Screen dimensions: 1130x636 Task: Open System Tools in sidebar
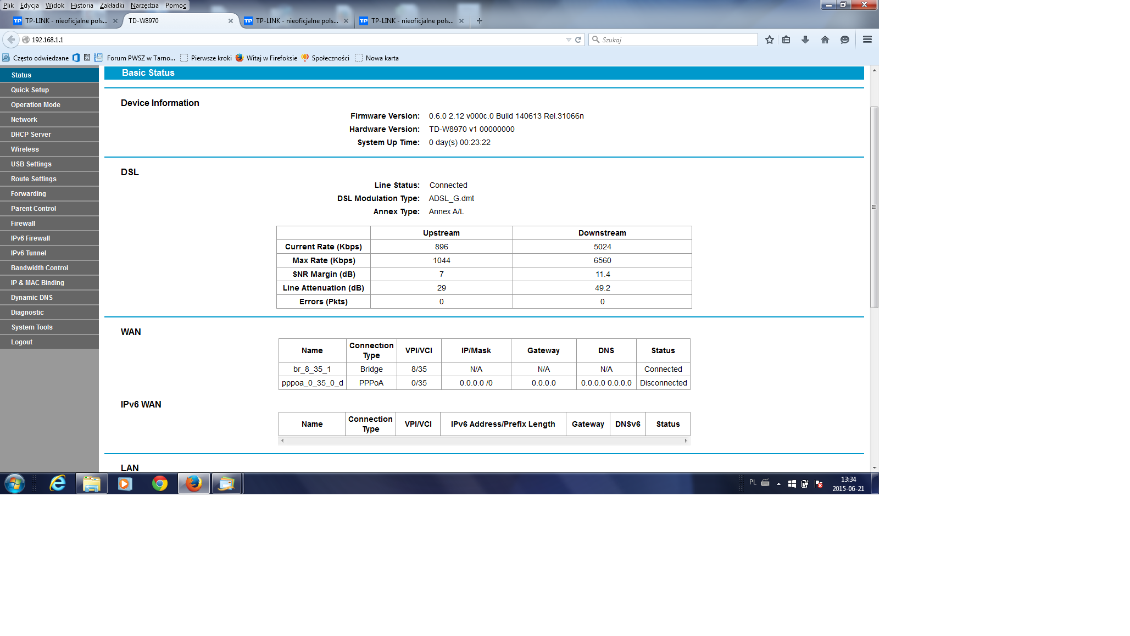[x=32, y=327]
